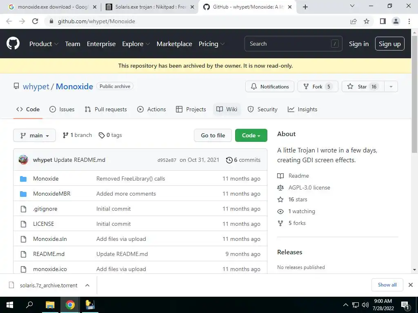Open the Pull requests tab
The height and width of the screenshot is (313, 418).
[x=106, y=109]
